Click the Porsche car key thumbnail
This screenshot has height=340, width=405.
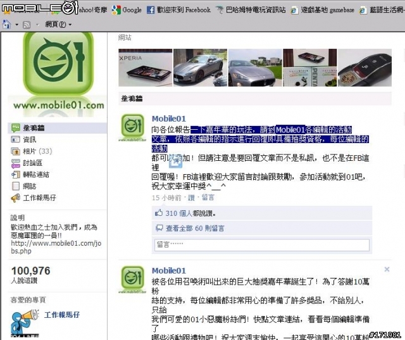[x=364, y=68]
